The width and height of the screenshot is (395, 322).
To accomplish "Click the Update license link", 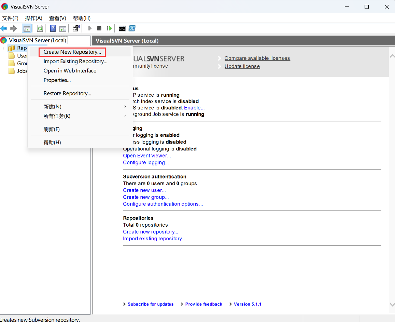I will click(x=242, y=66).
